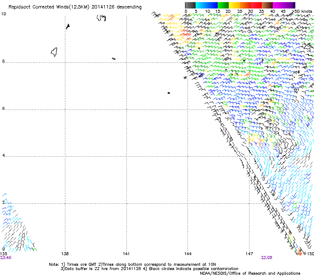Click the large island outline near 8N 137.5E
Image resolution: width=314 pixels, height=276 pixels.
[54, 52]
